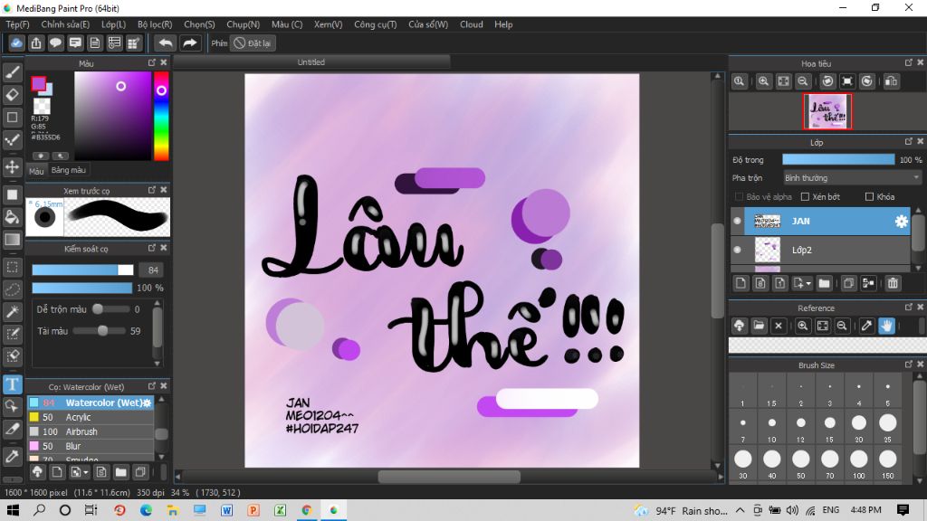
Task: Select the Airbrush brush
Action: pos(91,431)
